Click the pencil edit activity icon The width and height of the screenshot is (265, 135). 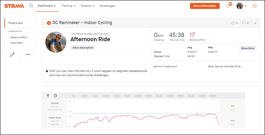pyautogui.click(x=12, y=55)
